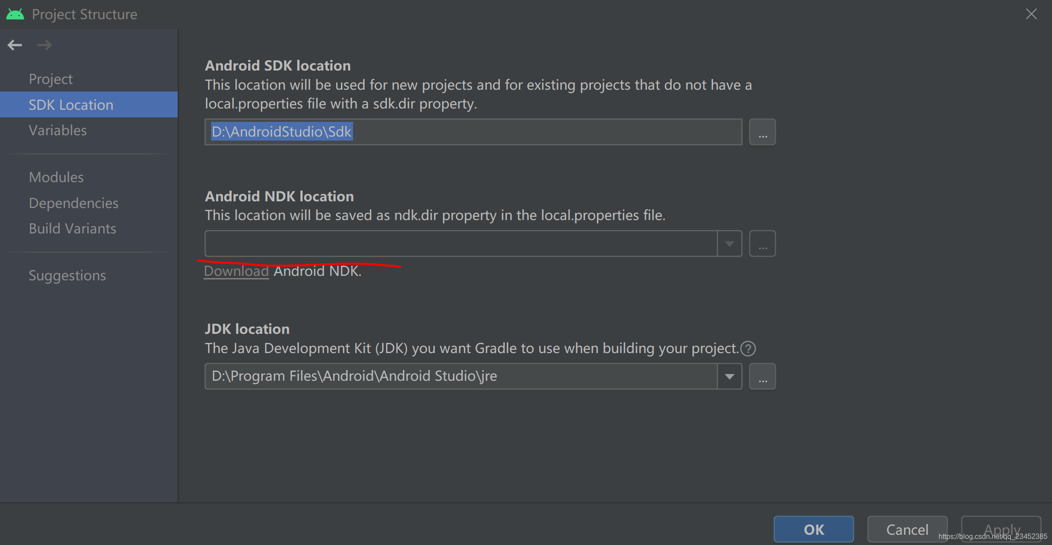The height and width of the screenshot is (545, 1052).
Task: Click the JDK dropdown arrow button
Action: tap(730, 375)
